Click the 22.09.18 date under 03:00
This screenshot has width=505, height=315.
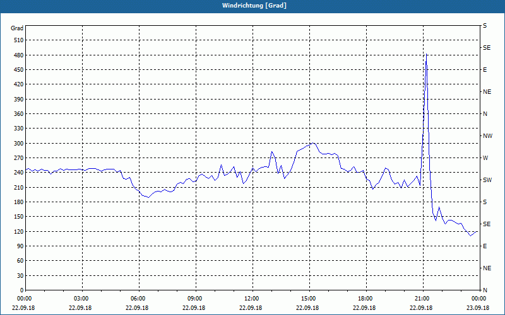tap(80, 307)
